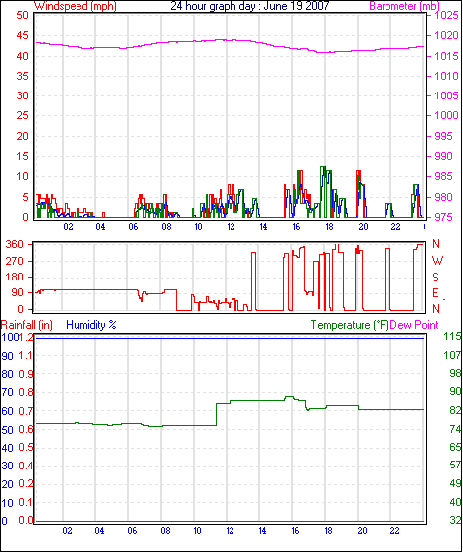
Task: Select the 1.1 rainfall axis value
Action: (x=25, y=356)
